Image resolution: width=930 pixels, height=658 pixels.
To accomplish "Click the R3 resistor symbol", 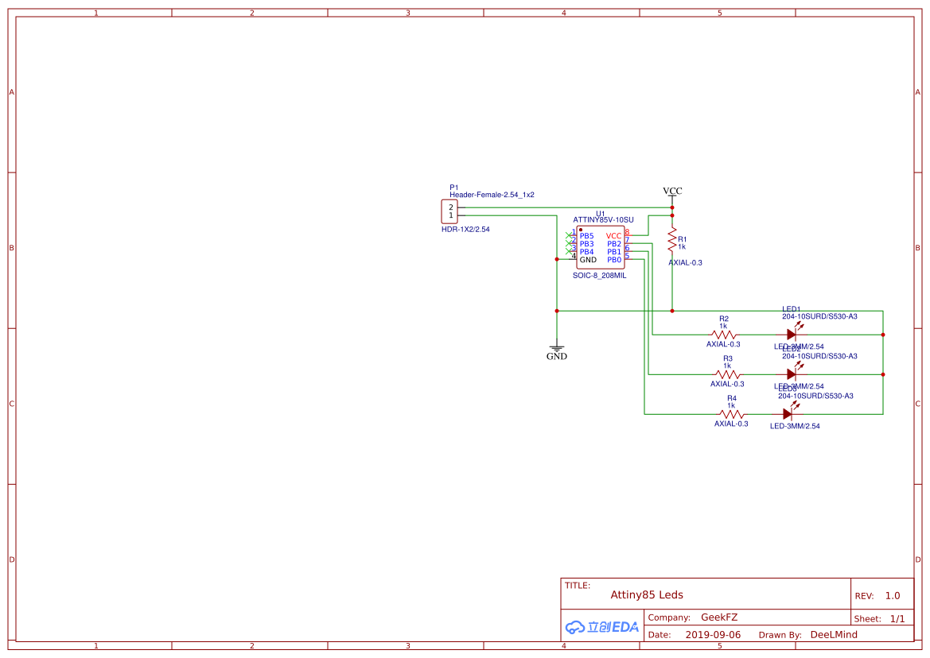I will [727, 374].
